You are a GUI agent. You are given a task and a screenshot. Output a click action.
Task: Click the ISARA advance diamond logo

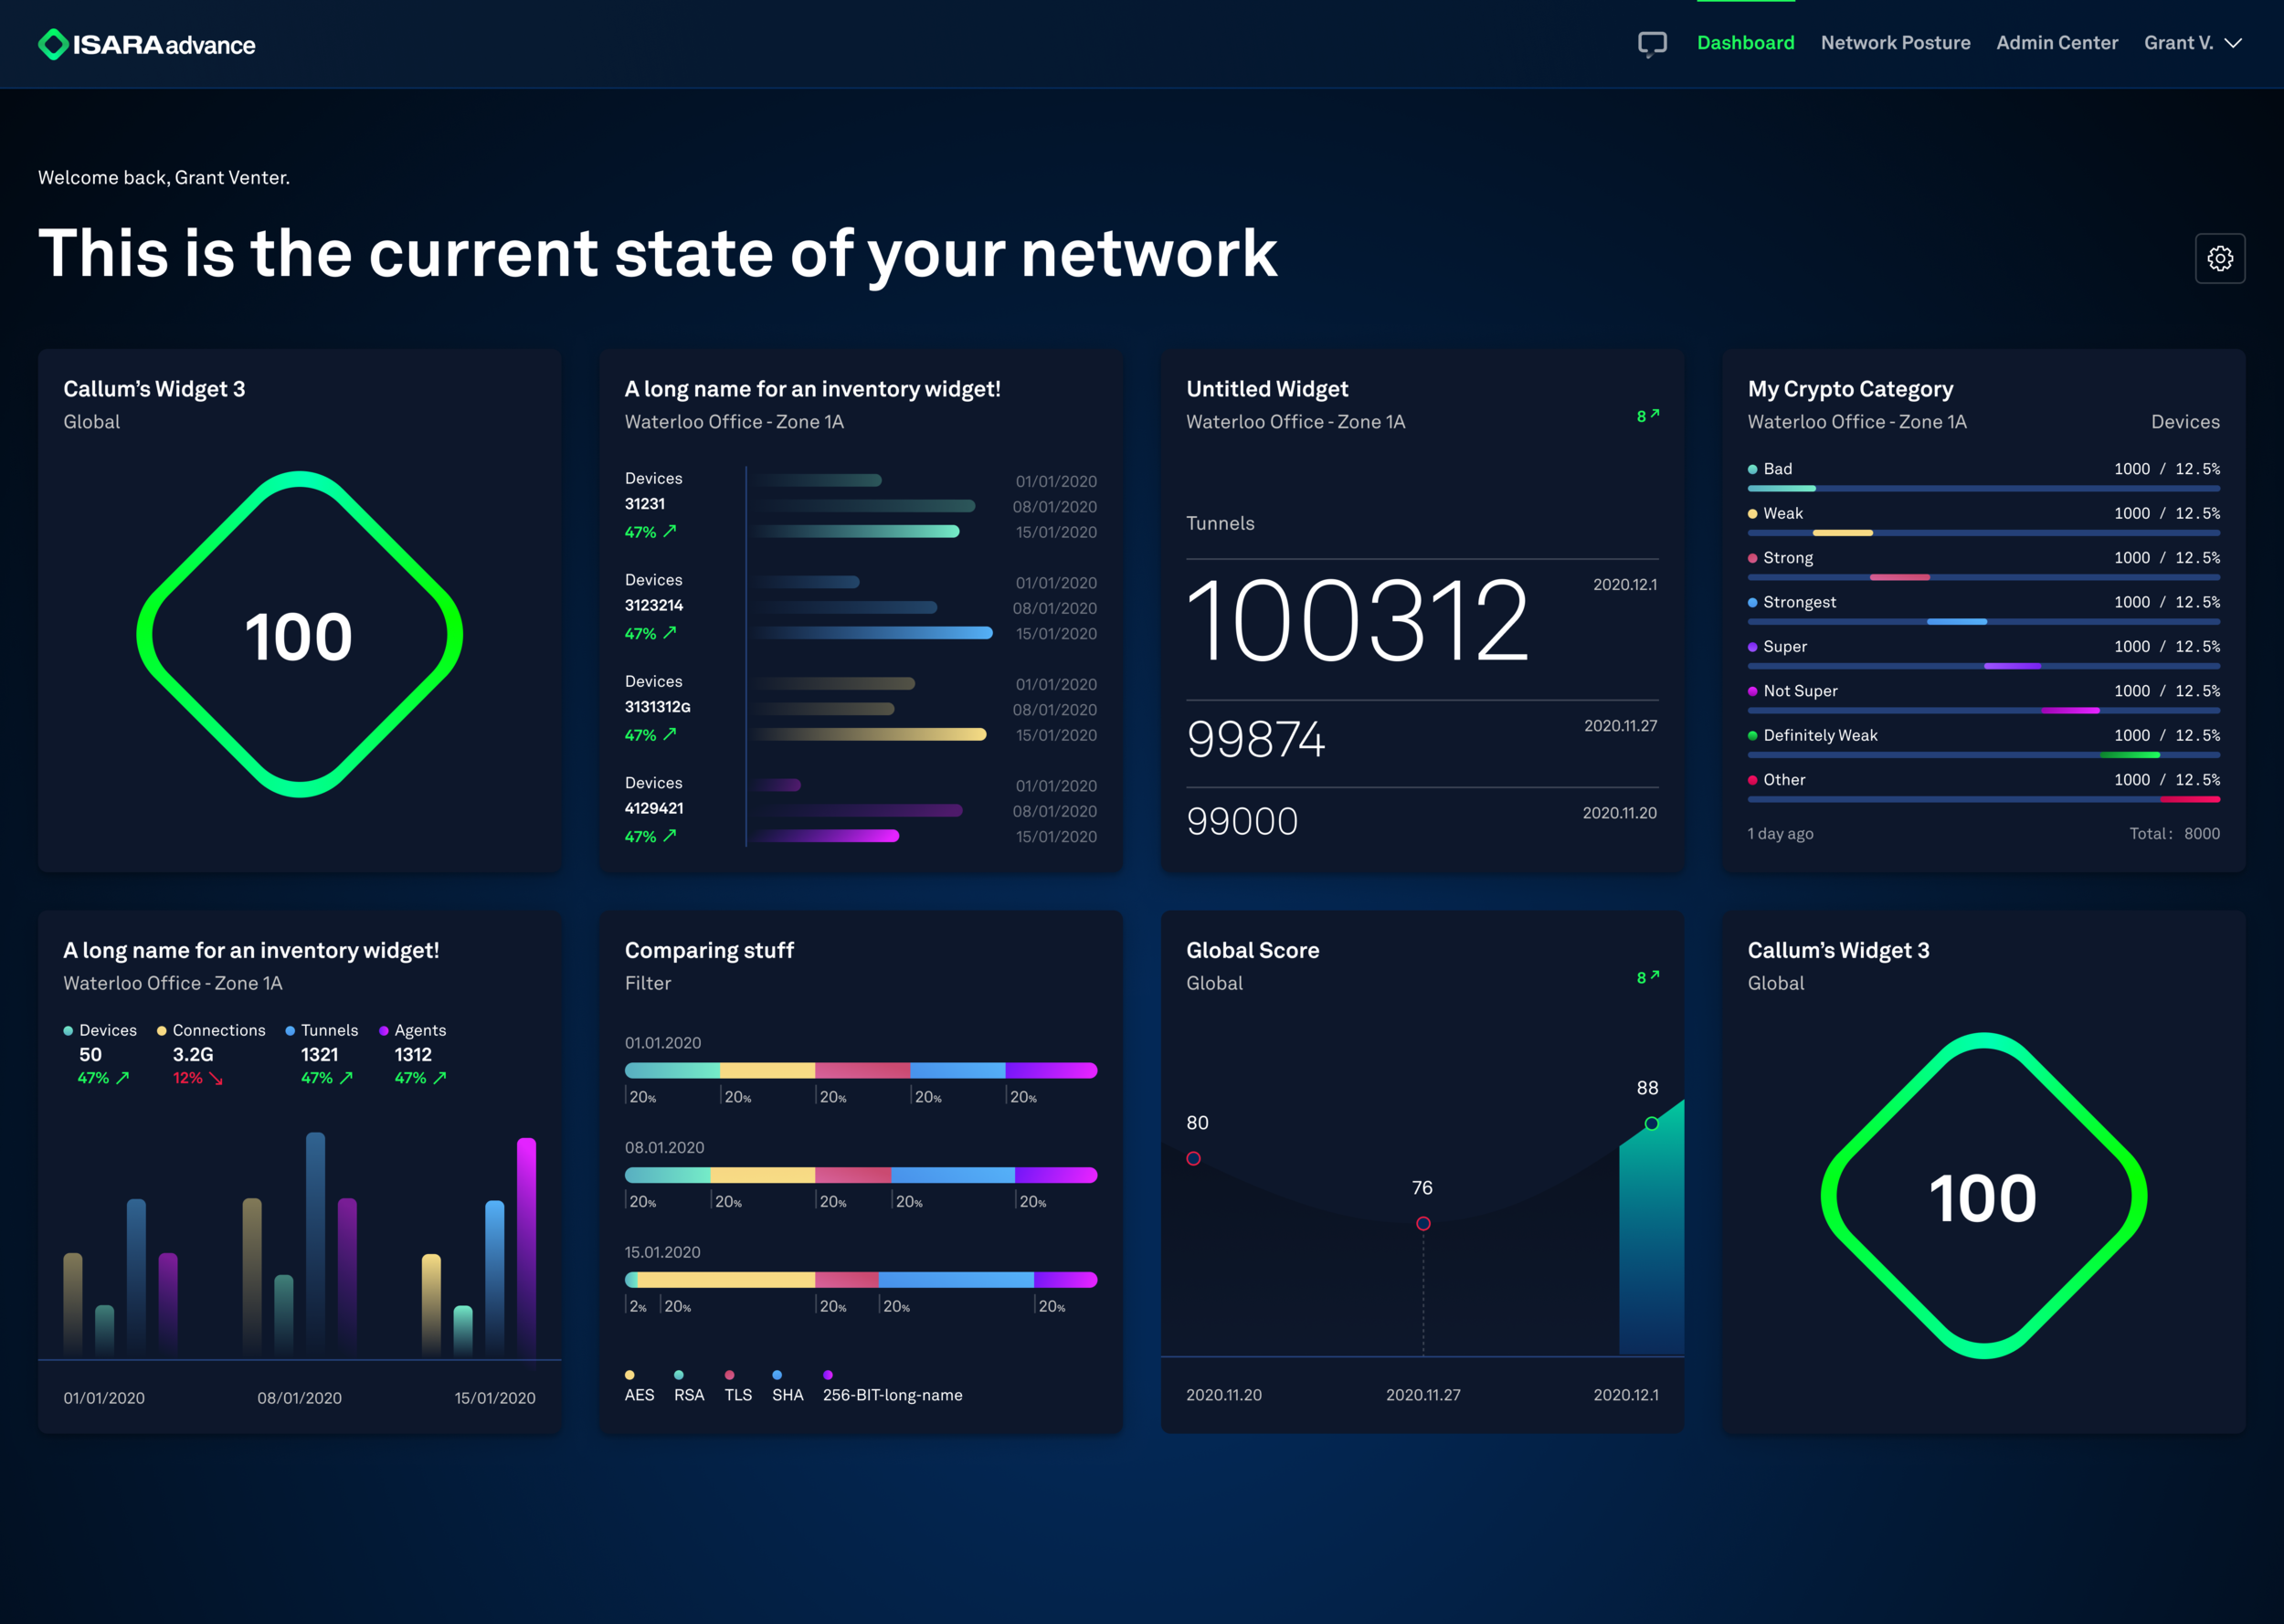53,44
